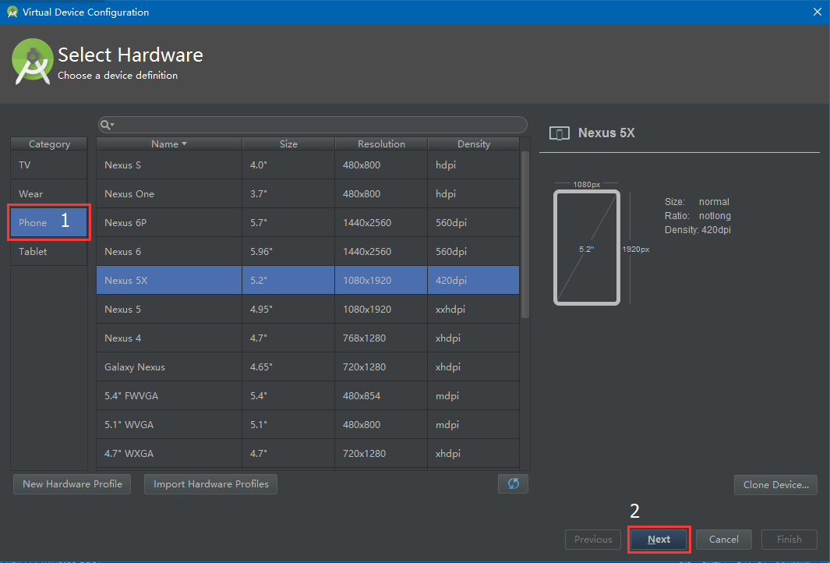Select the Nexus 4 device row
Image resolution: width=830 pixels, height=563 pixels.
coord(308,338)
